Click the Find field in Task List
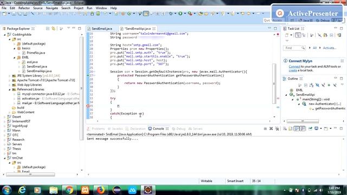The width and height of the screenshot is (347, 195). tap(294, 48)
